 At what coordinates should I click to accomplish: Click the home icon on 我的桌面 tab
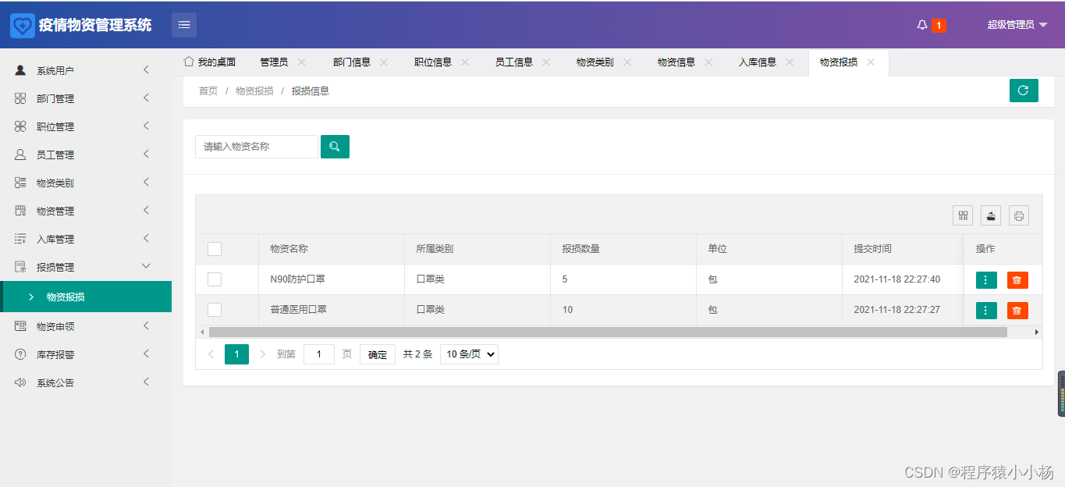188,61
